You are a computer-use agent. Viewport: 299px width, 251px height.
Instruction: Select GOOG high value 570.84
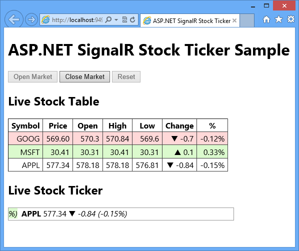point(117,138)
